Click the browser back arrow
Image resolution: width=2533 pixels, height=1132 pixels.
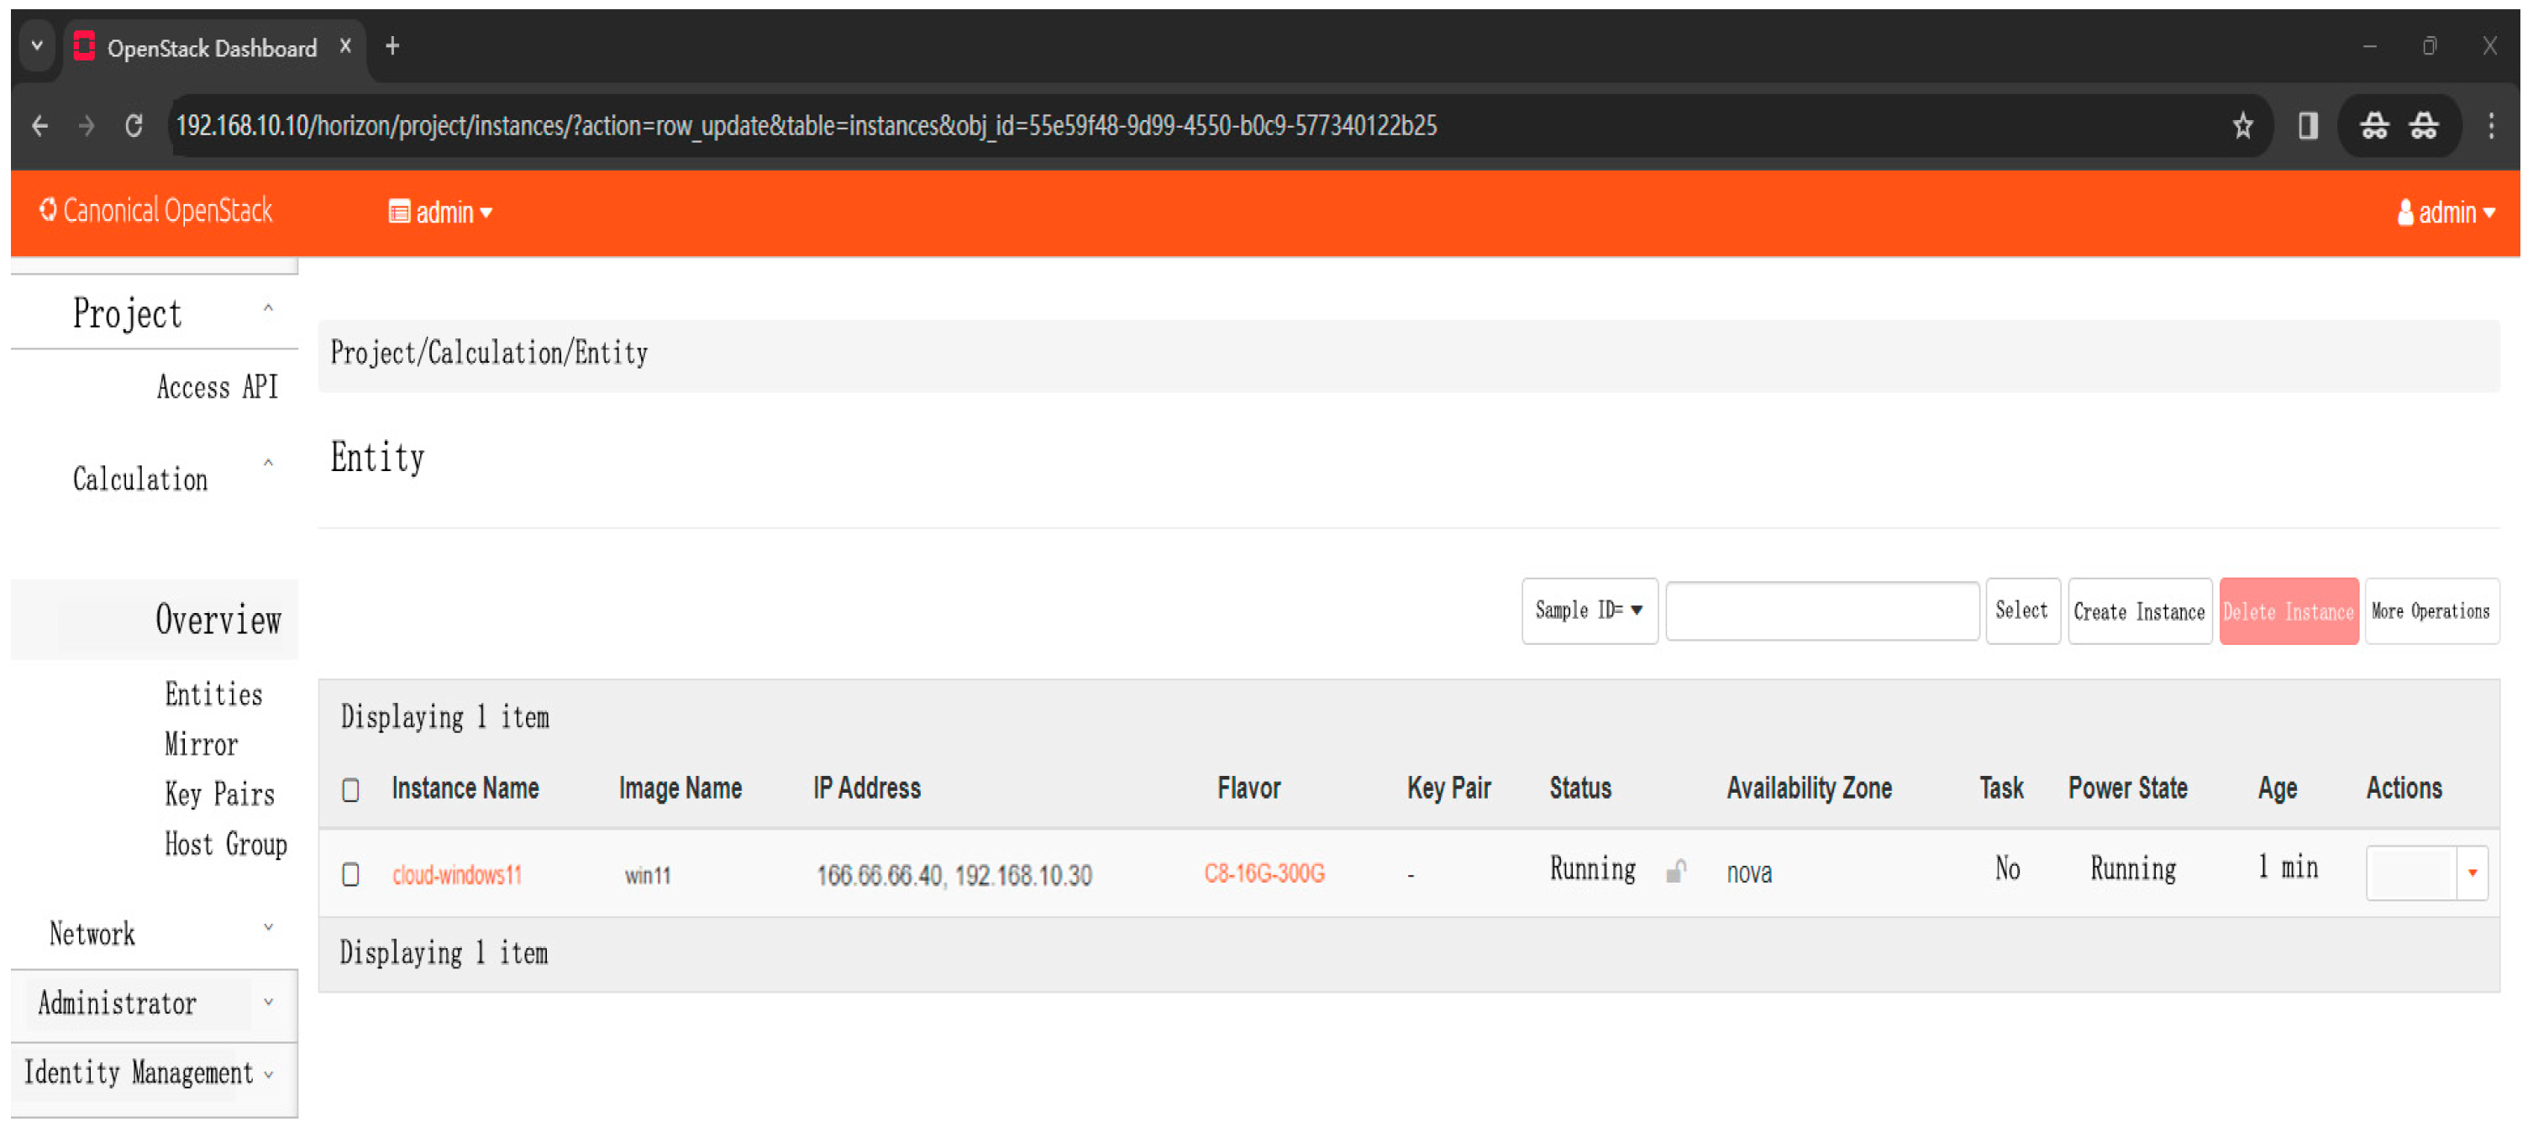[40, 126]
